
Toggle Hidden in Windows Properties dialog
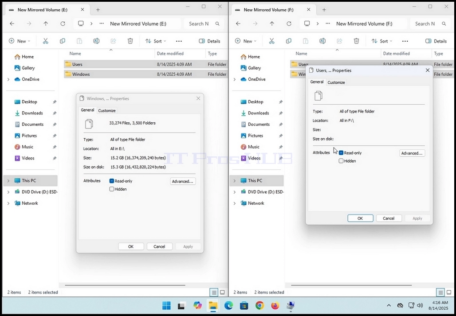112,189
